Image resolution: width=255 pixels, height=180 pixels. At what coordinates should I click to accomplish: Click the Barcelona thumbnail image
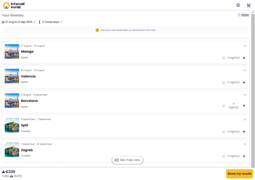click(x=12, y=100)
